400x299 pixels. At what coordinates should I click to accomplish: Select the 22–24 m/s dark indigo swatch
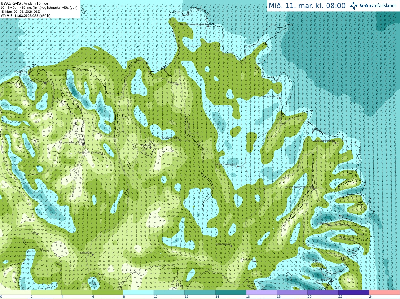click(354, 292)
